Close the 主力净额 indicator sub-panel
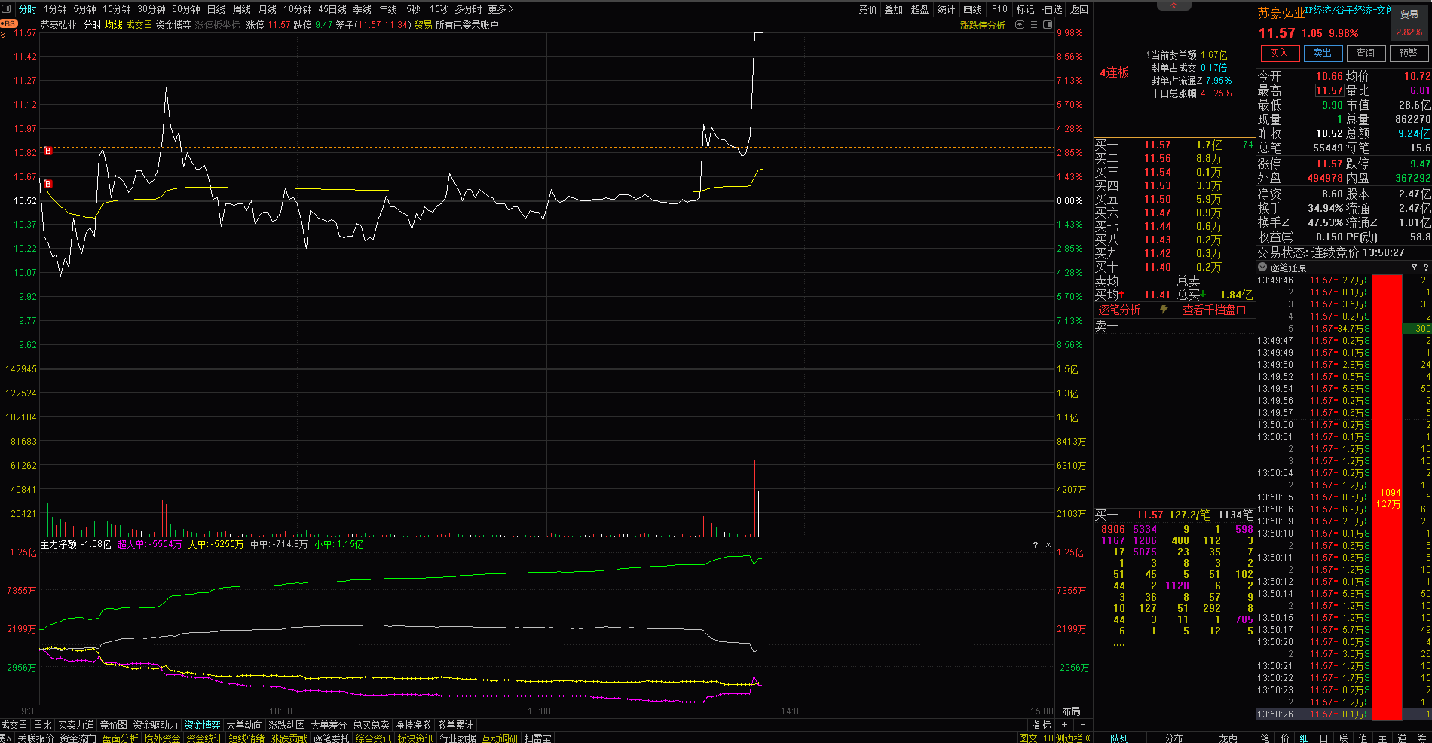This screenshot has height=743, width=1432. [x=1048, y=545]
